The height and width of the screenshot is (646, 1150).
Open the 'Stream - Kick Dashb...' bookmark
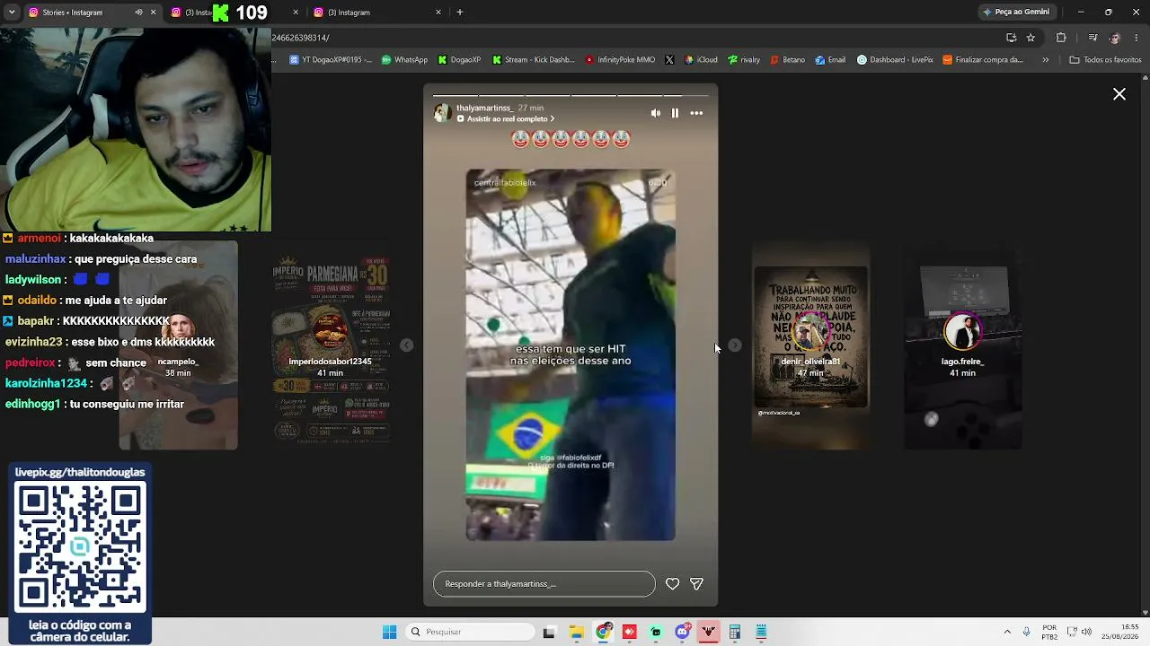[533, 60]
